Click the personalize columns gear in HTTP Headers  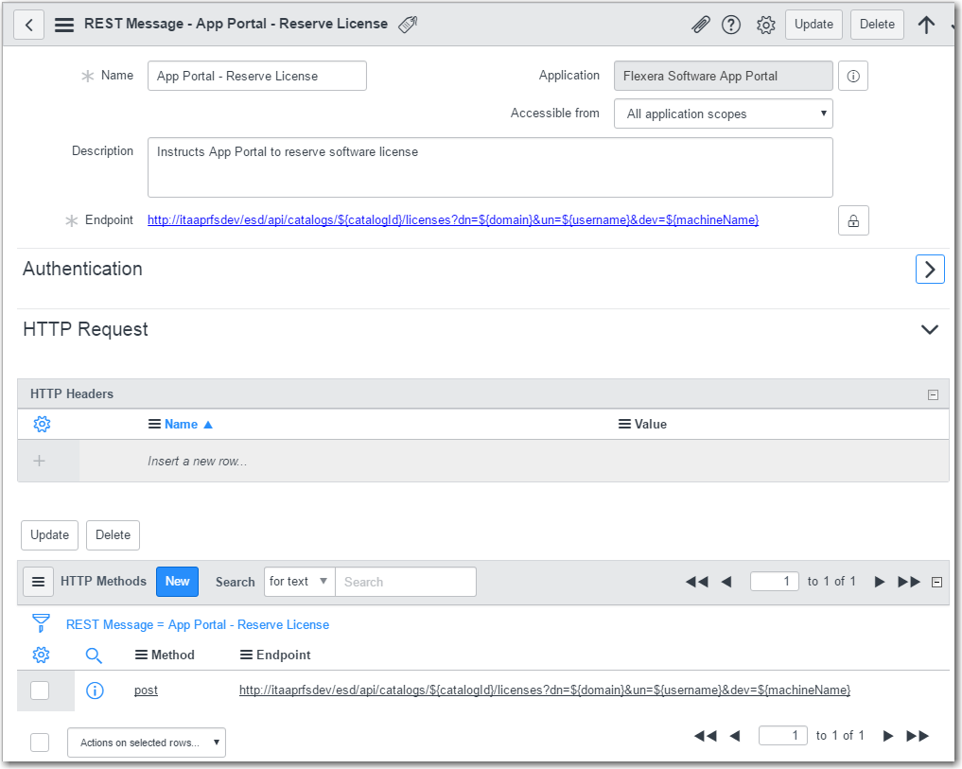[x=42, y=424]
